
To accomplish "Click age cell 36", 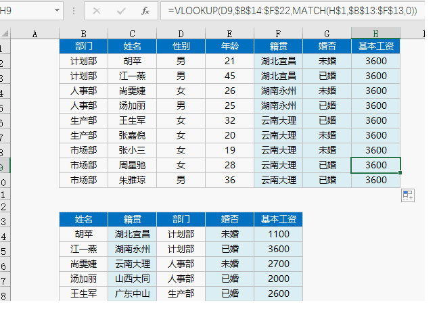I will coord(229,180).
